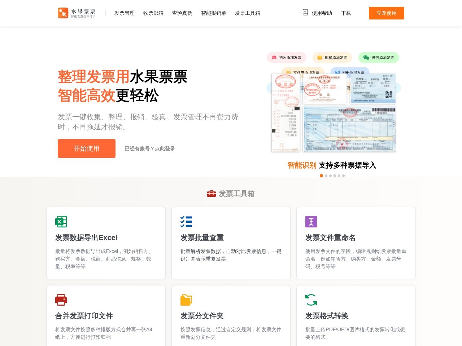The image size is (462, 346).
Task: Click the envelope icon in 邮箱添加发票
Action: (320, 58)
